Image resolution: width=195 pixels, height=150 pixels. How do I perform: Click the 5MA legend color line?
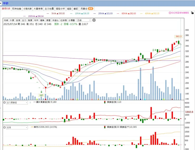click(x=48, y=13)
